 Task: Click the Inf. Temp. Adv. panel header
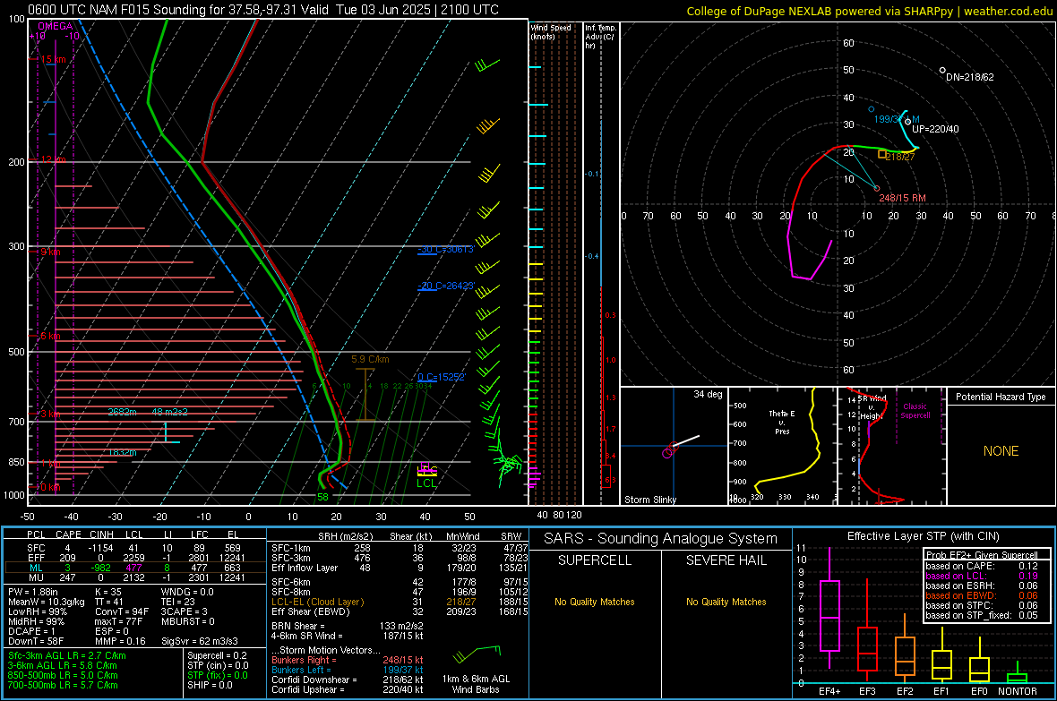click(x=600, y=37)
